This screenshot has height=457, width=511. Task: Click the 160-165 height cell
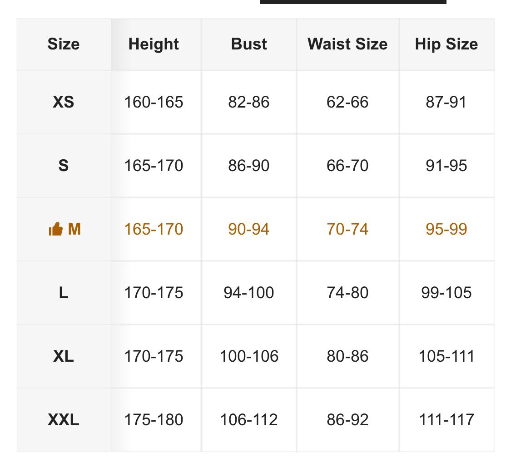tap(154, 102)
